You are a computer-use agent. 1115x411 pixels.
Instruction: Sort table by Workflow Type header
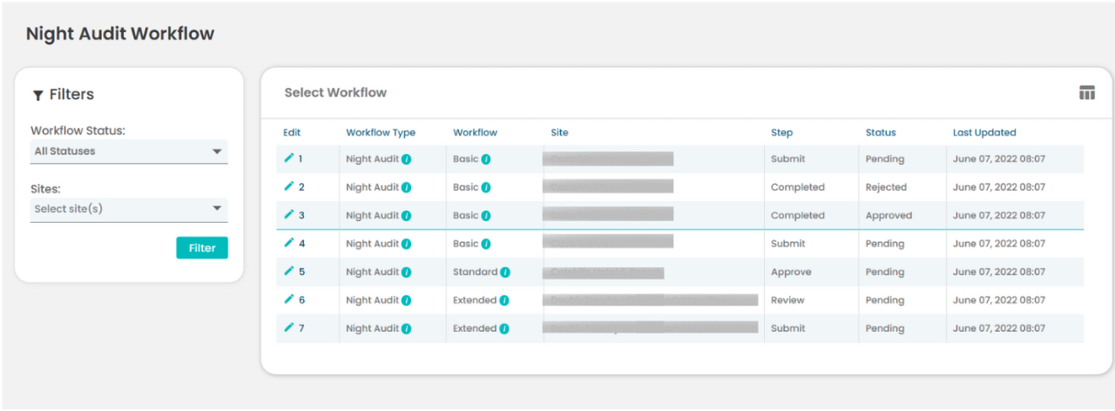coord(380,132)
